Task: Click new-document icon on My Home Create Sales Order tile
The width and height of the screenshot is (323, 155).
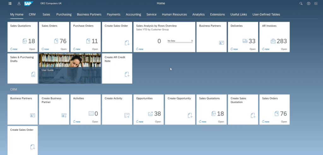Action: 127,43
